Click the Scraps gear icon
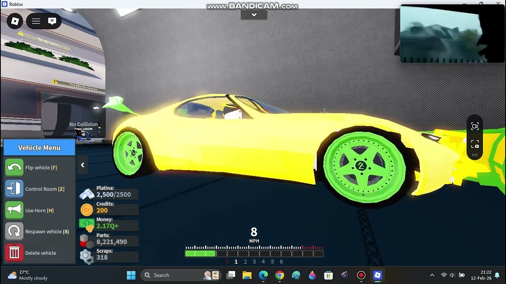 tap(86, 256)
